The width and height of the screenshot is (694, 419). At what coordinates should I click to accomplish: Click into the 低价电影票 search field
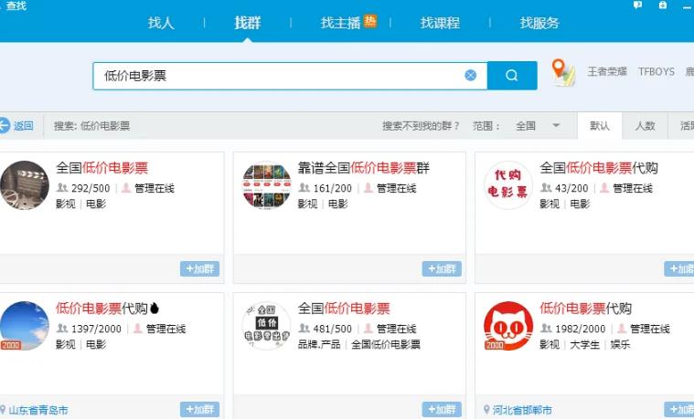[274, 76]
